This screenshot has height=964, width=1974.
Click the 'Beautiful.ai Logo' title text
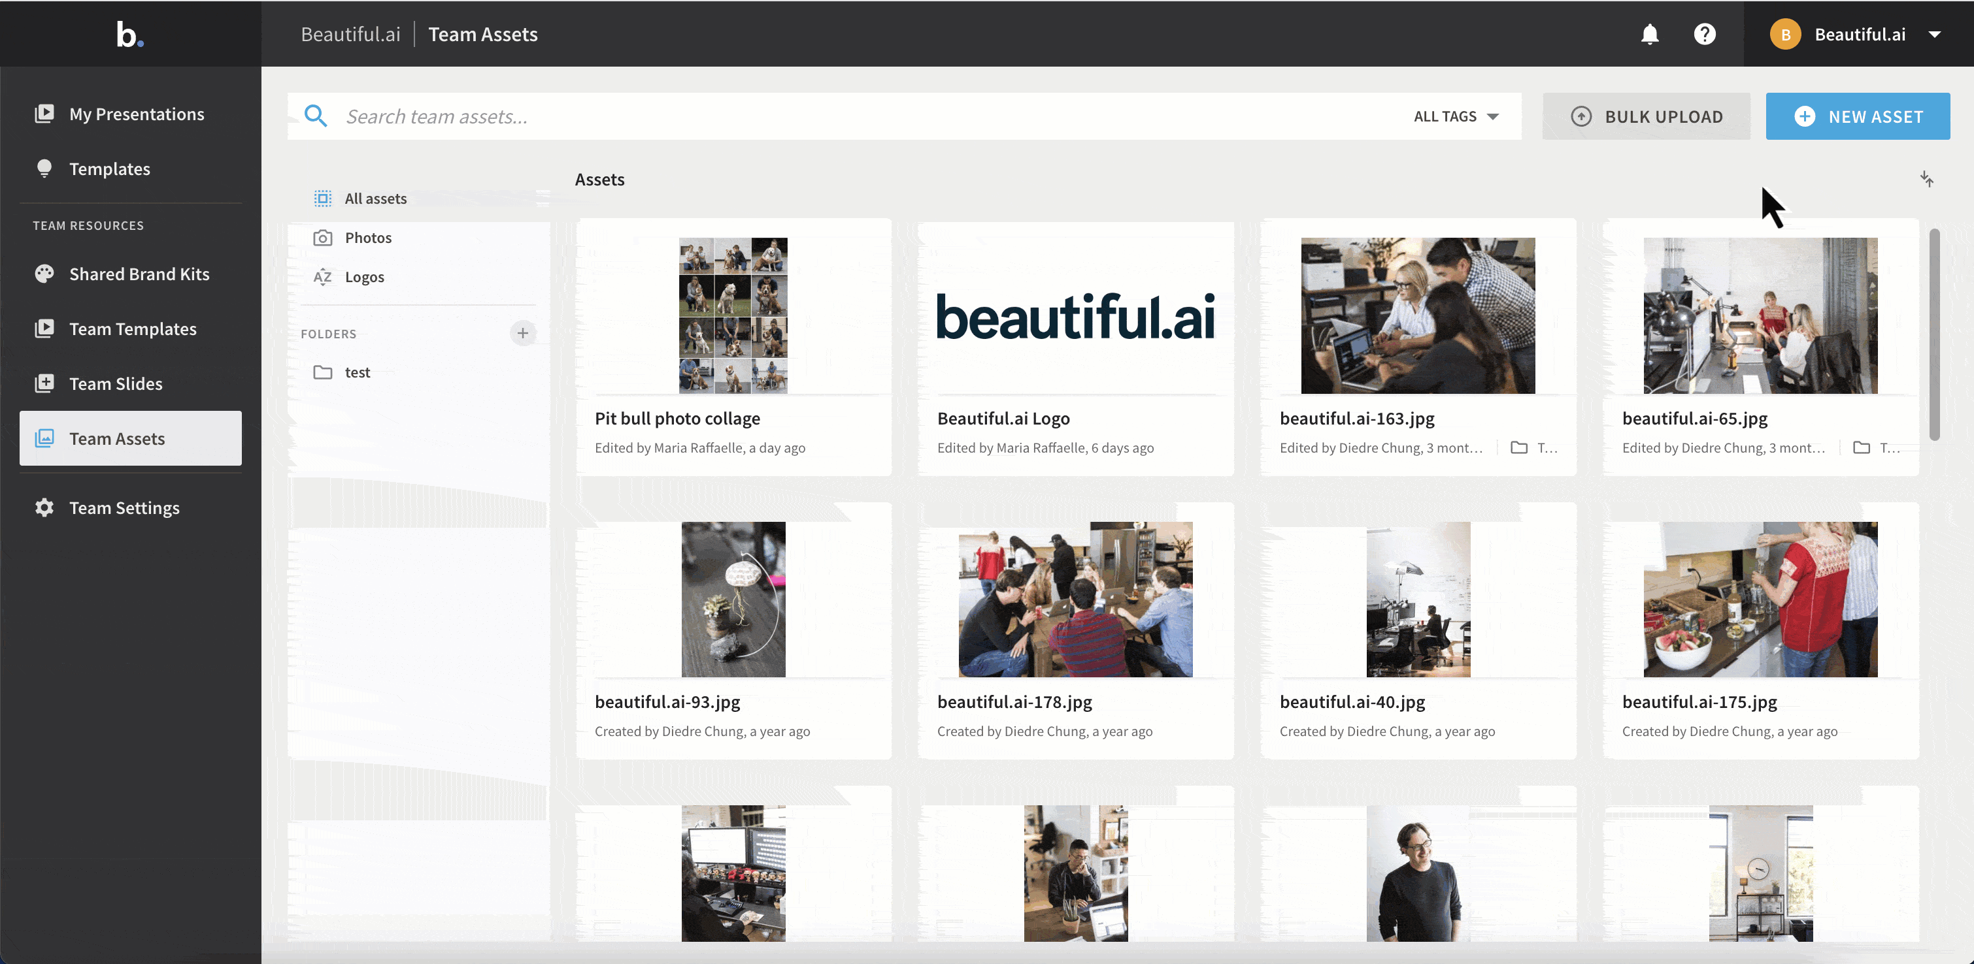(1003, 419)
